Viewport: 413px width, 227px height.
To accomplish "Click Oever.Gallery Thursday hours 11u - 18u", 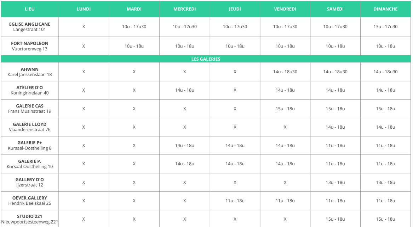I will pyautogui.click(x=235, y=201).
